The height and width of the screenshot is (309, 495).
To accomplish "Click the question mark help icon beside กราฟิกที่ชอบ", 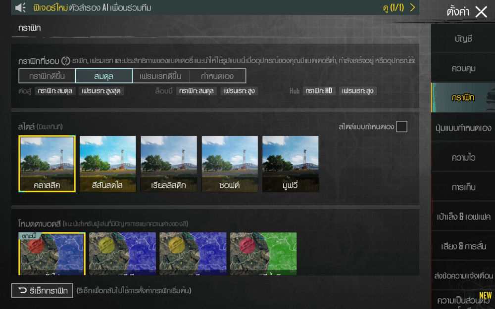I will click(65, 61).
